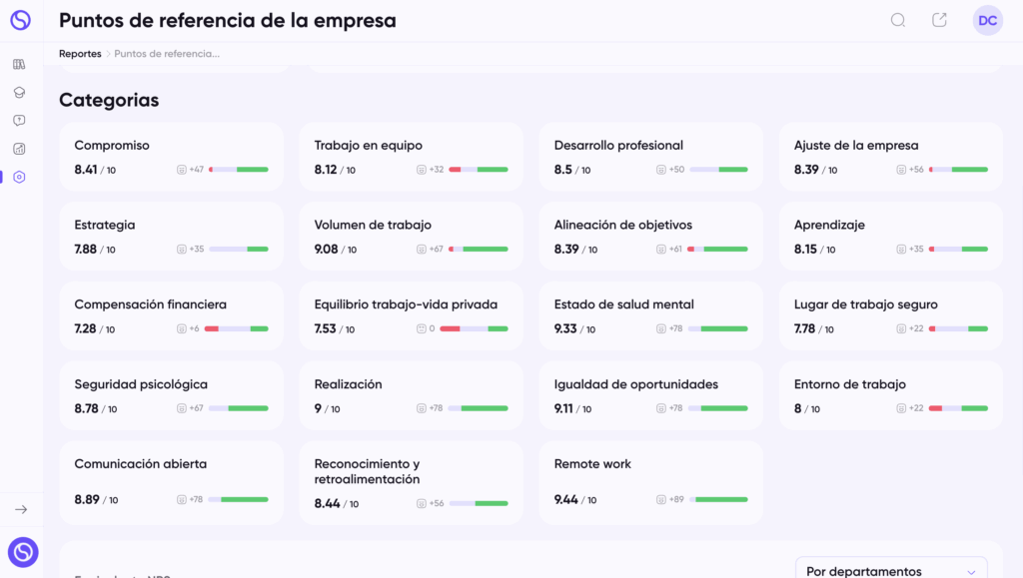Select the hexagon settings sidebar icon
The height and width of the screenshot is (578, 1023).
[19, 177]
